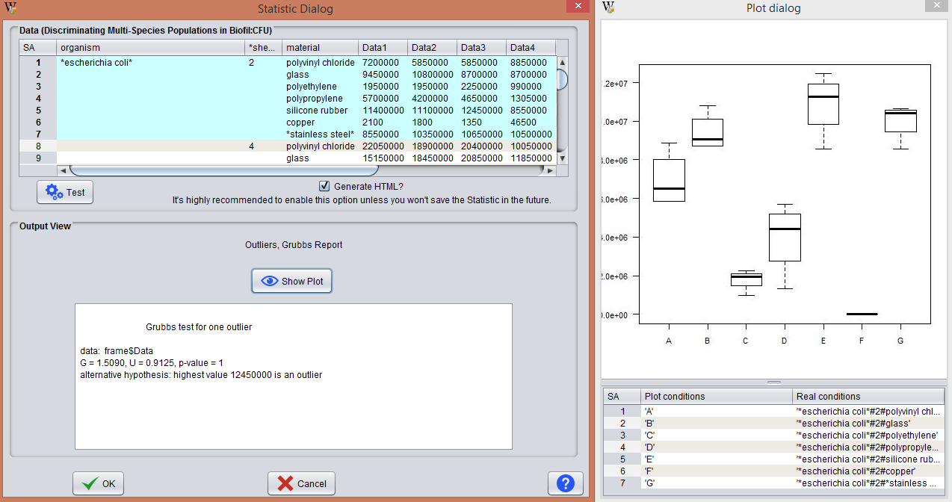Select the organism column header
Image resolution: width=952 pixels, height=502 pixels.
point(151,48)
